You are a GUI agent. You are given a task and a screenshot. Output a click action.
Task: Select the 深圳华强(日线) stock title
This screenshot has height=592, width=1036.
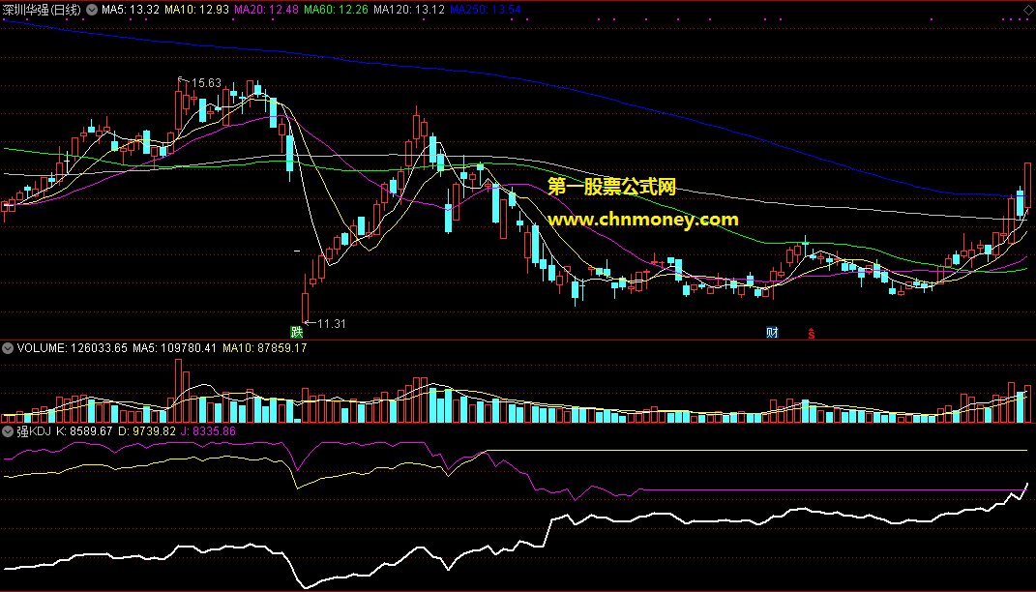pos(42,10)
